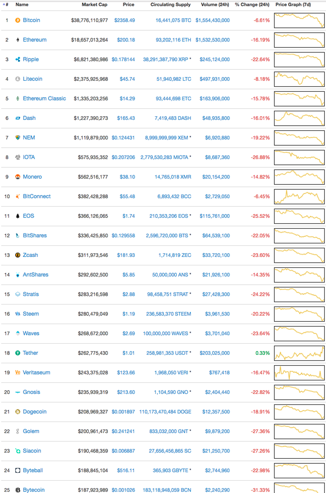The width and height of the screenshot is (326, 493).
Task: Open BitConnect 7-day price graph
Action: (299, 196)
